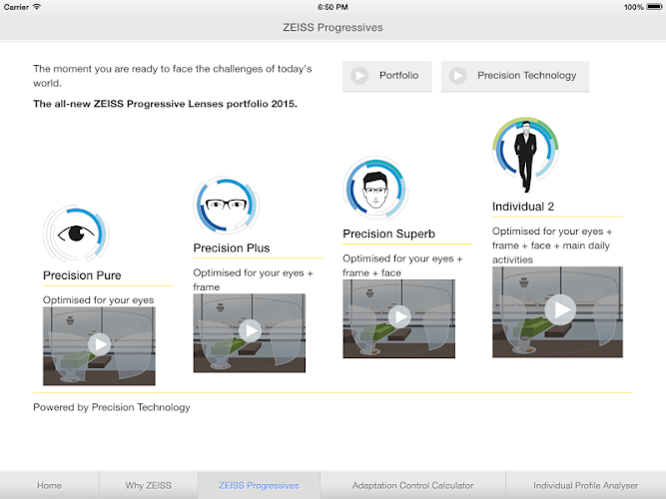The width and height of the screenshot is (666, 499).
Task: Tap the Wi-Fi status icon
Action: coord(37,7)
